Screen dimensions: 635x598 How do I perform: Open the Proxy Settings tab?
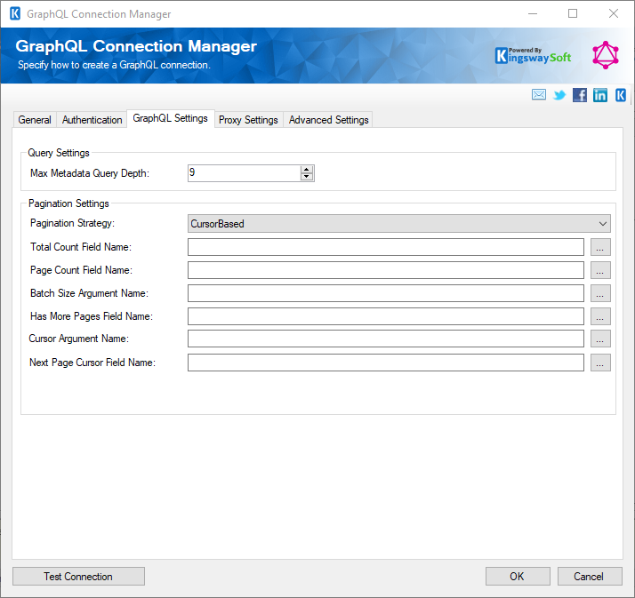point(248,120)
